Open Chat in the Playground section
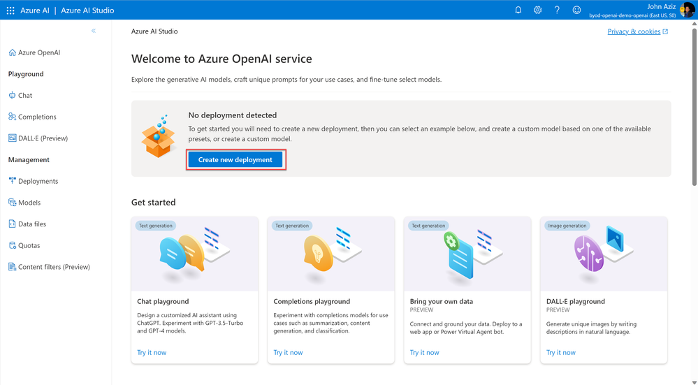 [x=25, y=95]
